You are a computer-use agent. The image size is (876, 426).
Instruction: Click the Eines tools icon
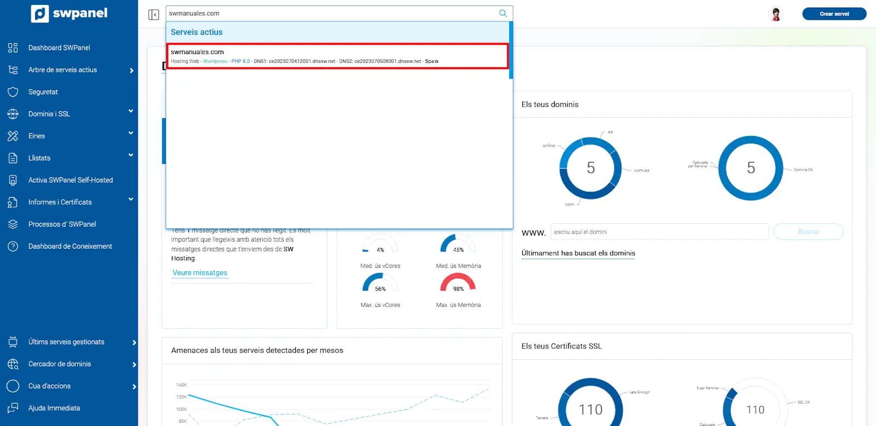tap(13, 136)
